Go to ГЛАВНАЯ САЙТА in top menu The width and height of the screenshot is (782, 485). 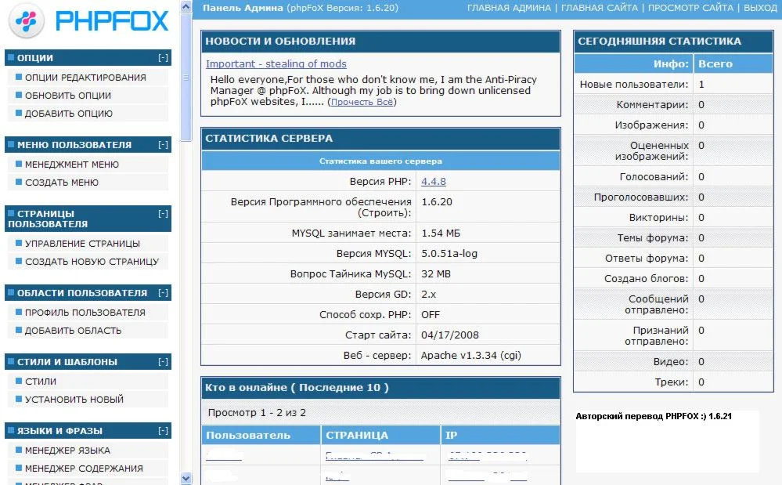[x=599, y=8]
